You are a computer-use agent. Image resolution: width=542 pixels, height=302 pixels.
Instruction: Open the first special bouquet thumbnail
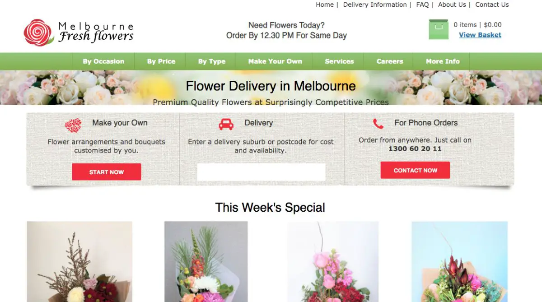pos(79,261)
